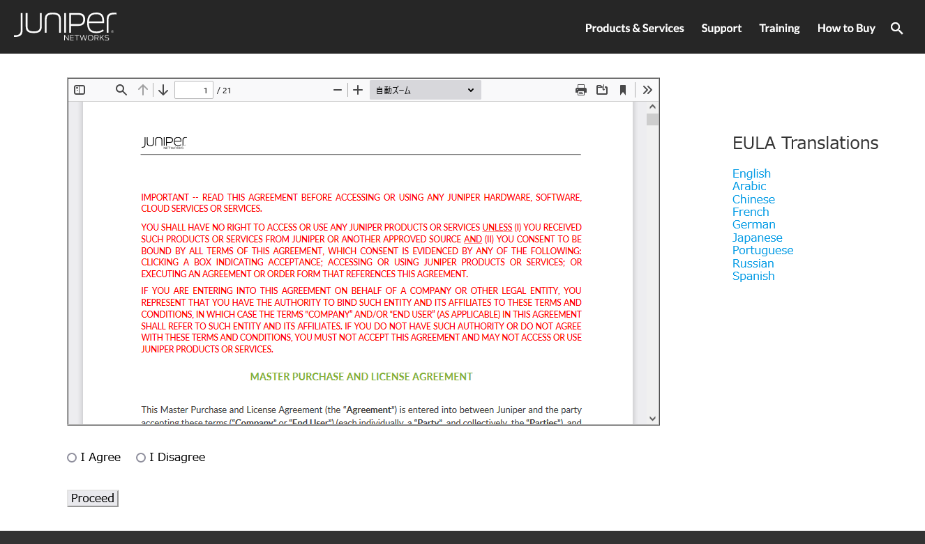The height and width of the screenshot is (544, 925).
Task: Click the current view bookmark icon
Action: click(623, 90)
